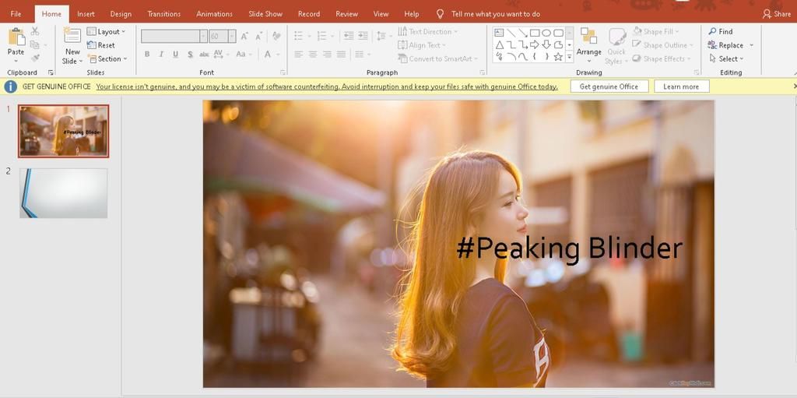The width and height of the screenshot is (797, 398).
Task: Toggle text Shadow
Action: click(x=190, y=54)
